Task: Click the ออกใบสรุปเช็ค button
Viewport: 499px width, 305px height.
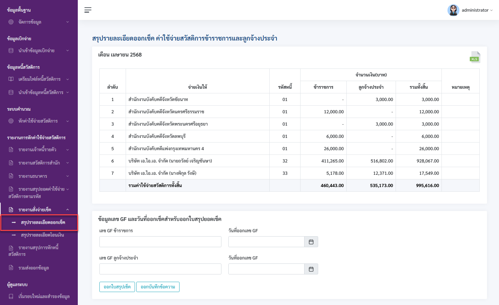Action: coord(117,287)
